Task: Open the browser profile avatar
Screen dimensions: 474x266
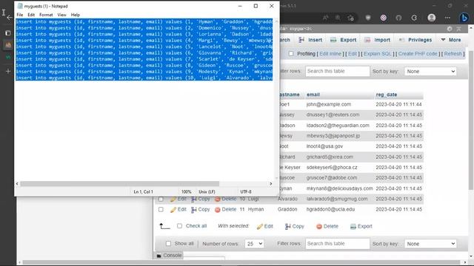Action: tap(432, 18)
